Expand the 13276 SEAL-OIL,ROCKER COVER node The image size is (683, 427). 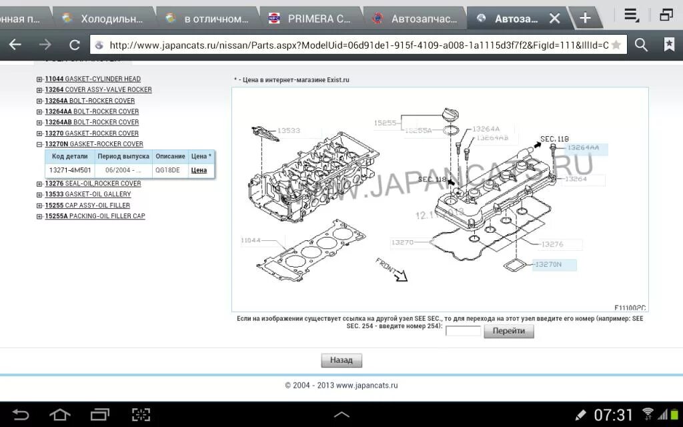coord(39,184)
